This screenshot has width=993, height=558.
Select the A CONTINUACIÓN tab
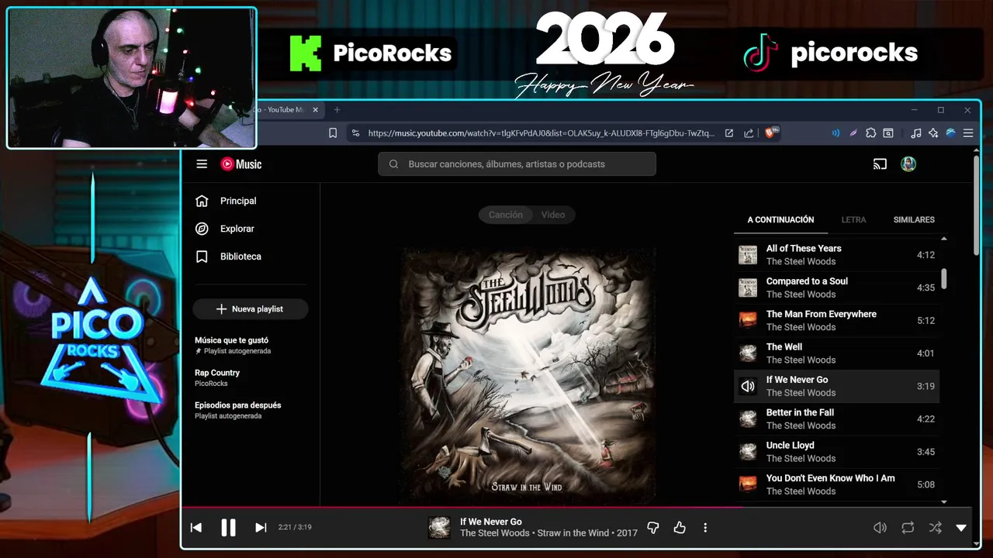(780, 220)
